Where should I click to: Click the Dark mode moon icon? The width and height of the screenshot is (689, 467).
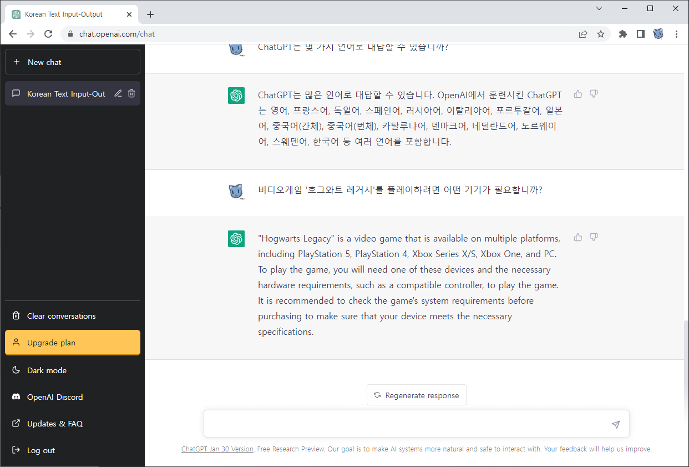click(x=16, y=370)
